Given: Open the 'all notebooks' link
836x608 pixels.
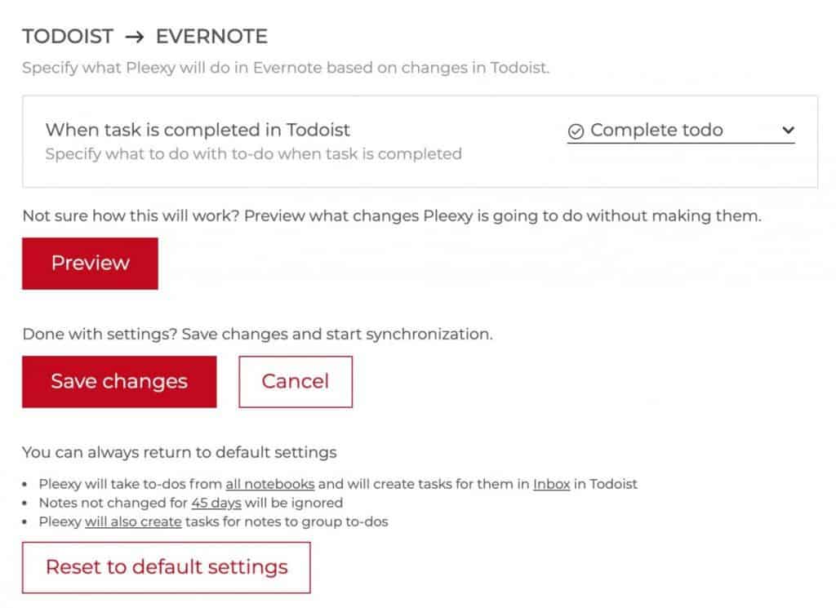Looking at the screenshot, I should tap(269, 484).
